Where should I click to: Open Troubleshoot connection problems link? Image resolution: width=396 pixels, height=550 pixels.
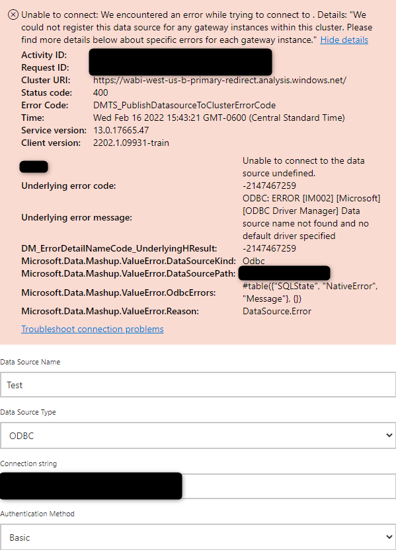click(93, 329)
